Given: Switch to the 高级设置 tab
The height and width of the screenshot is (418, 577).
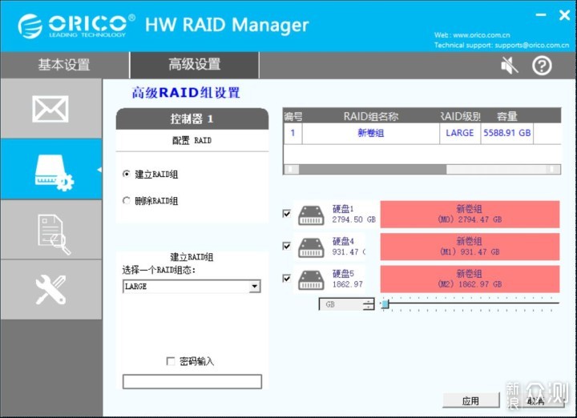Looking at the screenshot, I should [x=194, y=64].
